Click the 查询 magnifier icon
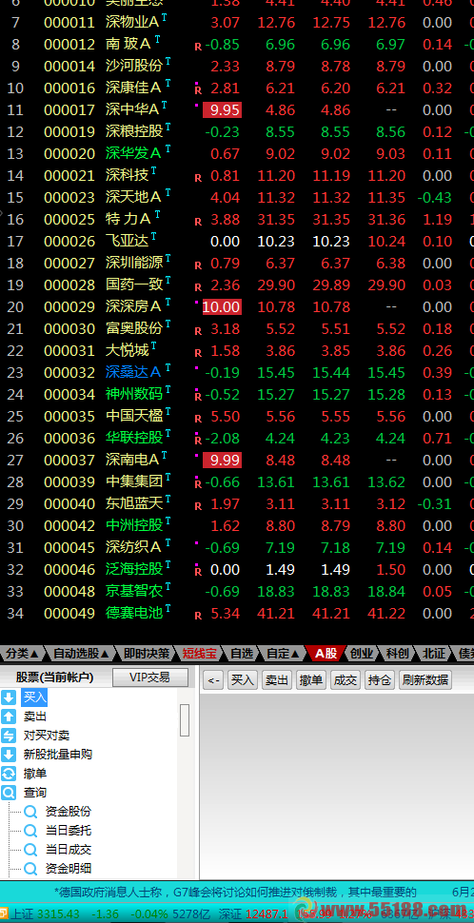 [x=9, y=793]
